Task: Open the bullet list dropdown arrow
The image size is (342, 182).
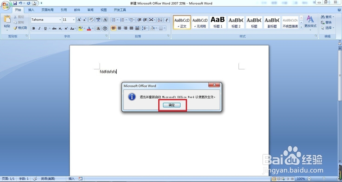Action: tap(117, 20)
